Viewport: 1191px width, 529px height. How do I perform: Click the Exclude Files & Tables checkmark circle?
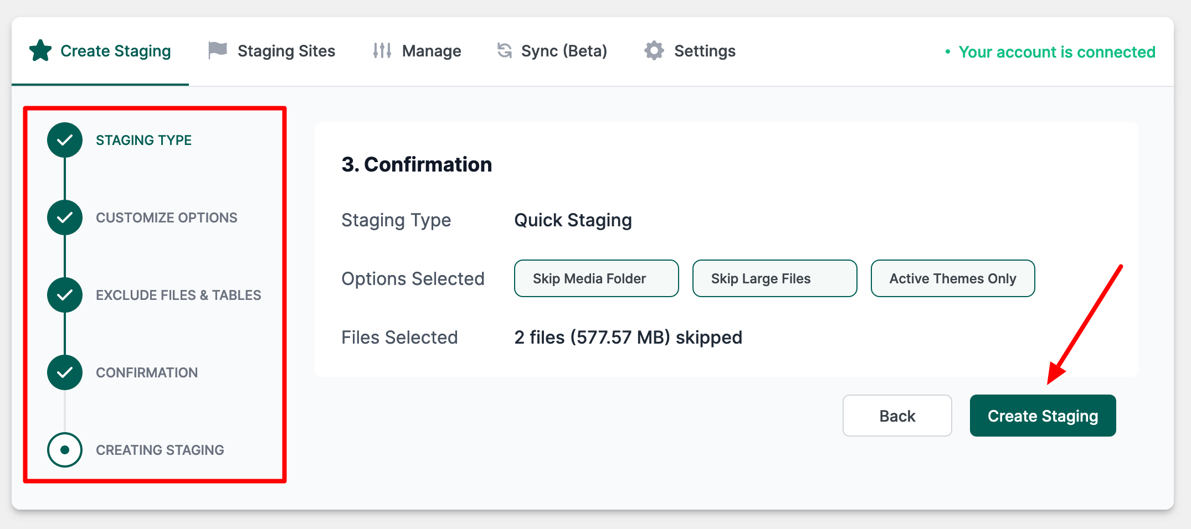point(65,295)
